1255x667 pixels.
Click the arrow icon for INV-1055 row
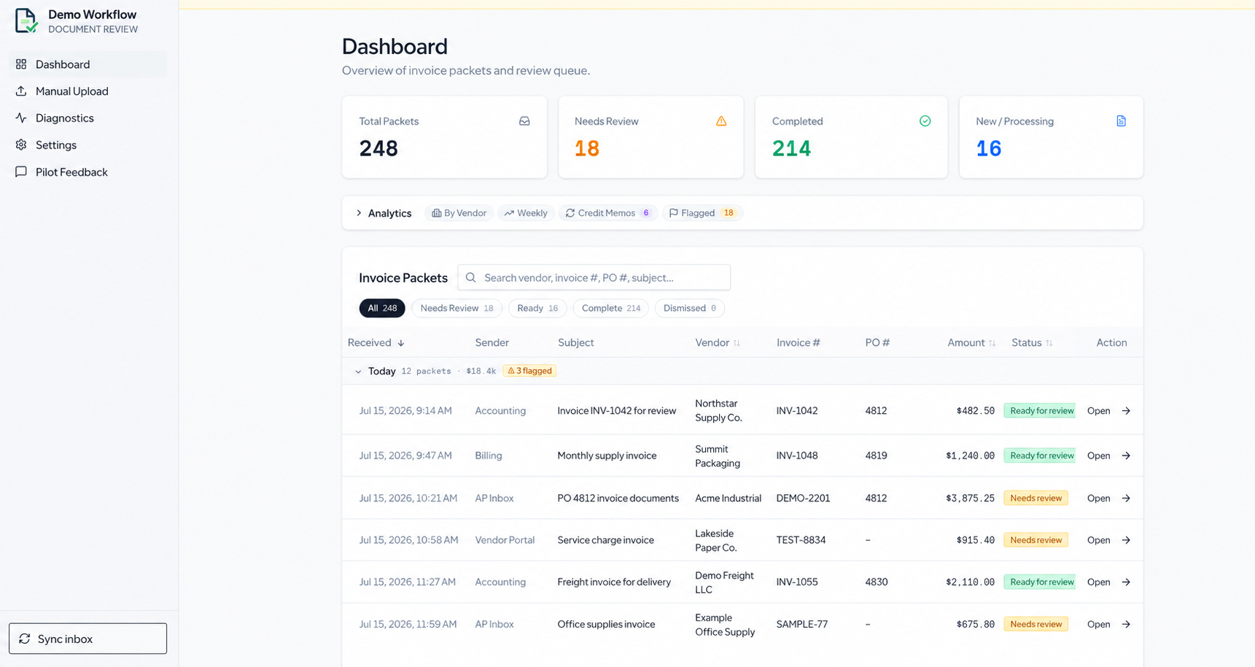pos(1126,582)
